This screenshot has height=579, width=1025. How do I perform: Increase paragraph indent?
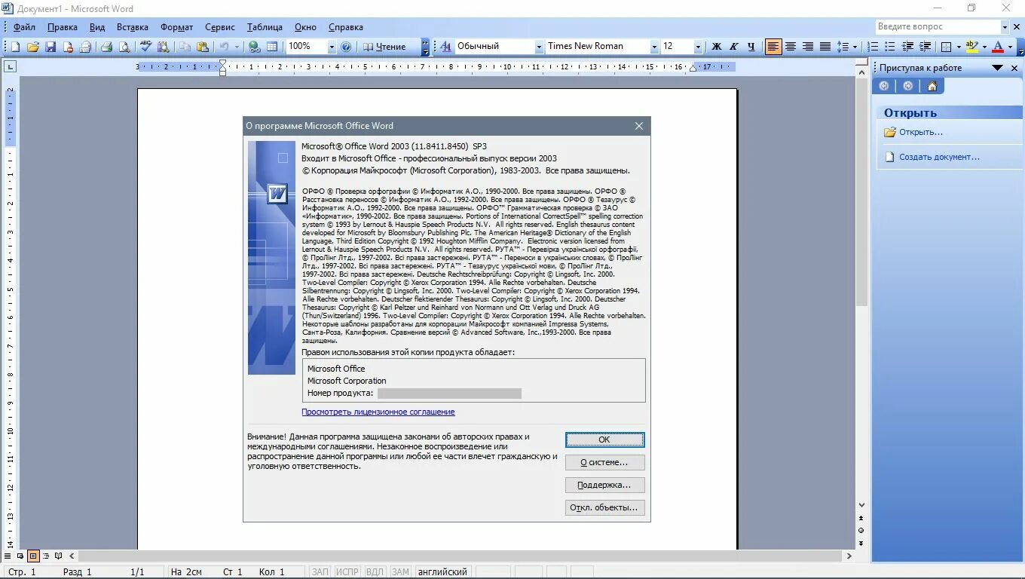[925, 47]
